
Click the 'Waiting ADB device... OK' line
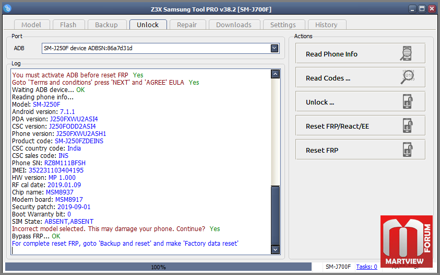pos(48,90)
